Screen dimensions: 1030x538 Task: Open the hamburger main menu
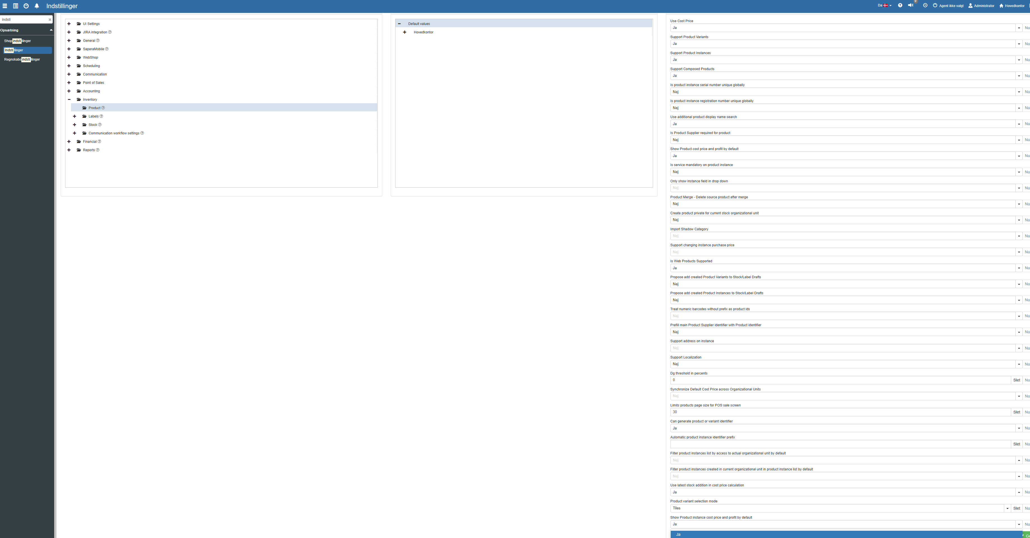[x=5, y=6]
